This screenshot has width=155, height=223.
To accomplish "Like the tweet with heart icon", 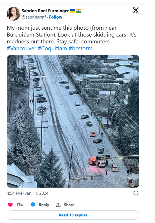I will point(10,205).
